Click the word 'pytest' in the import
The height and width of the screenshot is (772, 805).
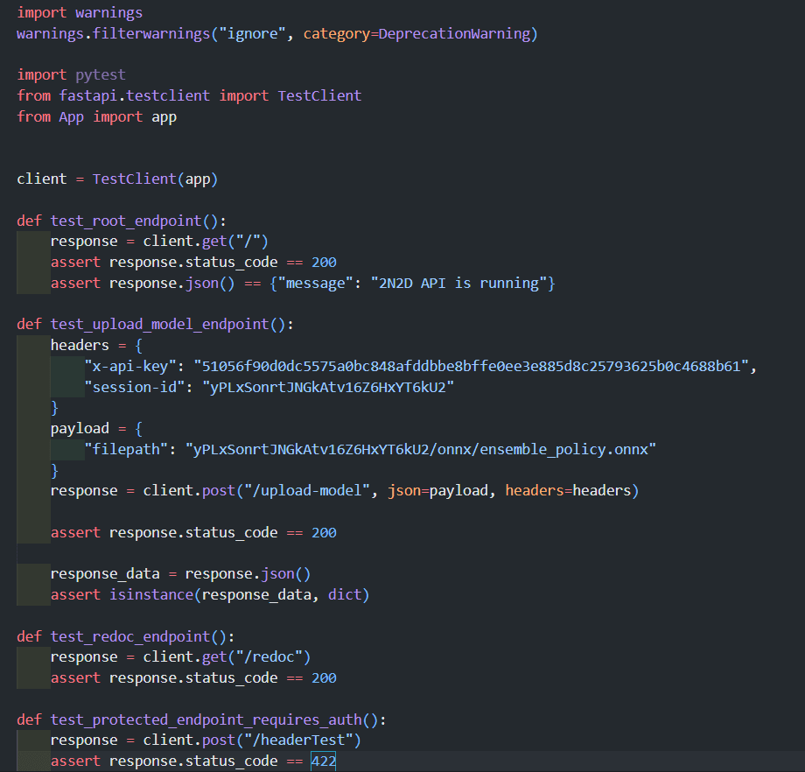(x=101, y=75)
